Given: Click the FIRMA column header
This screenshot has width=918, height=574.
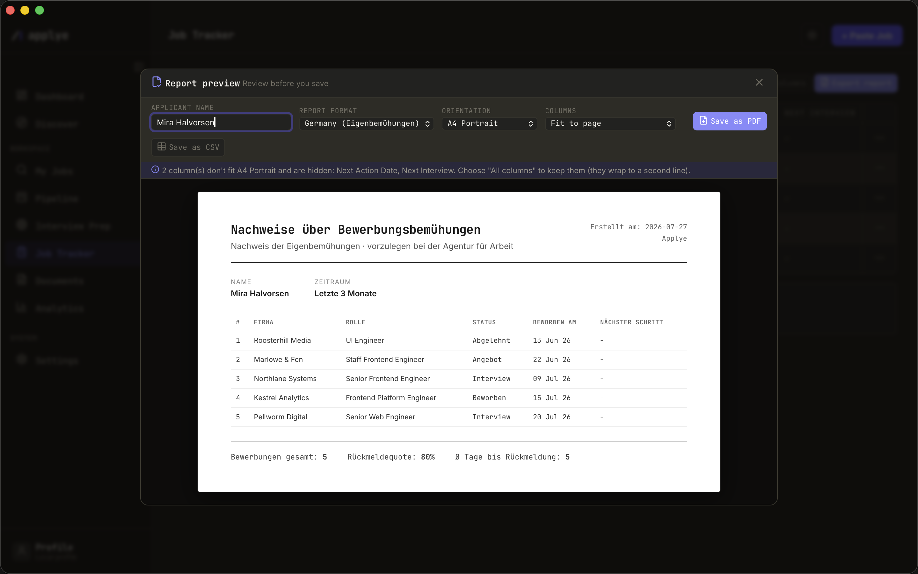Looking at the screenshot, I should (x=264, y=322).
